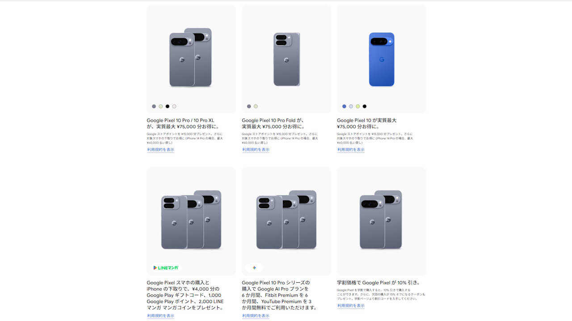
Task: Select the gray swatch for Pixel 10 Pro Fold
Action: tap(249, 107)
